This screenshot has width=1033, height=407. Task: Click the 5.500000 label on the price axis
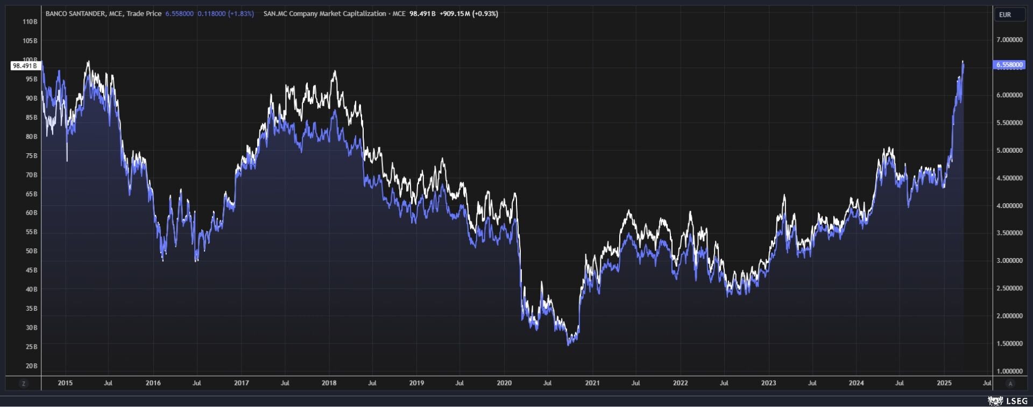(x=1009, y=123)
